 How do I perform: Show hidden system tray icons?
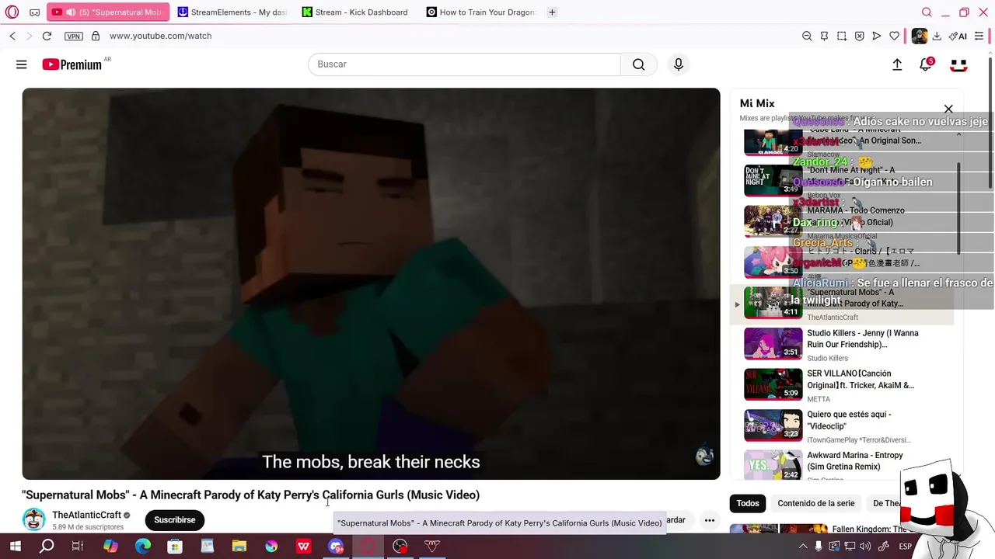coord(804,547)
